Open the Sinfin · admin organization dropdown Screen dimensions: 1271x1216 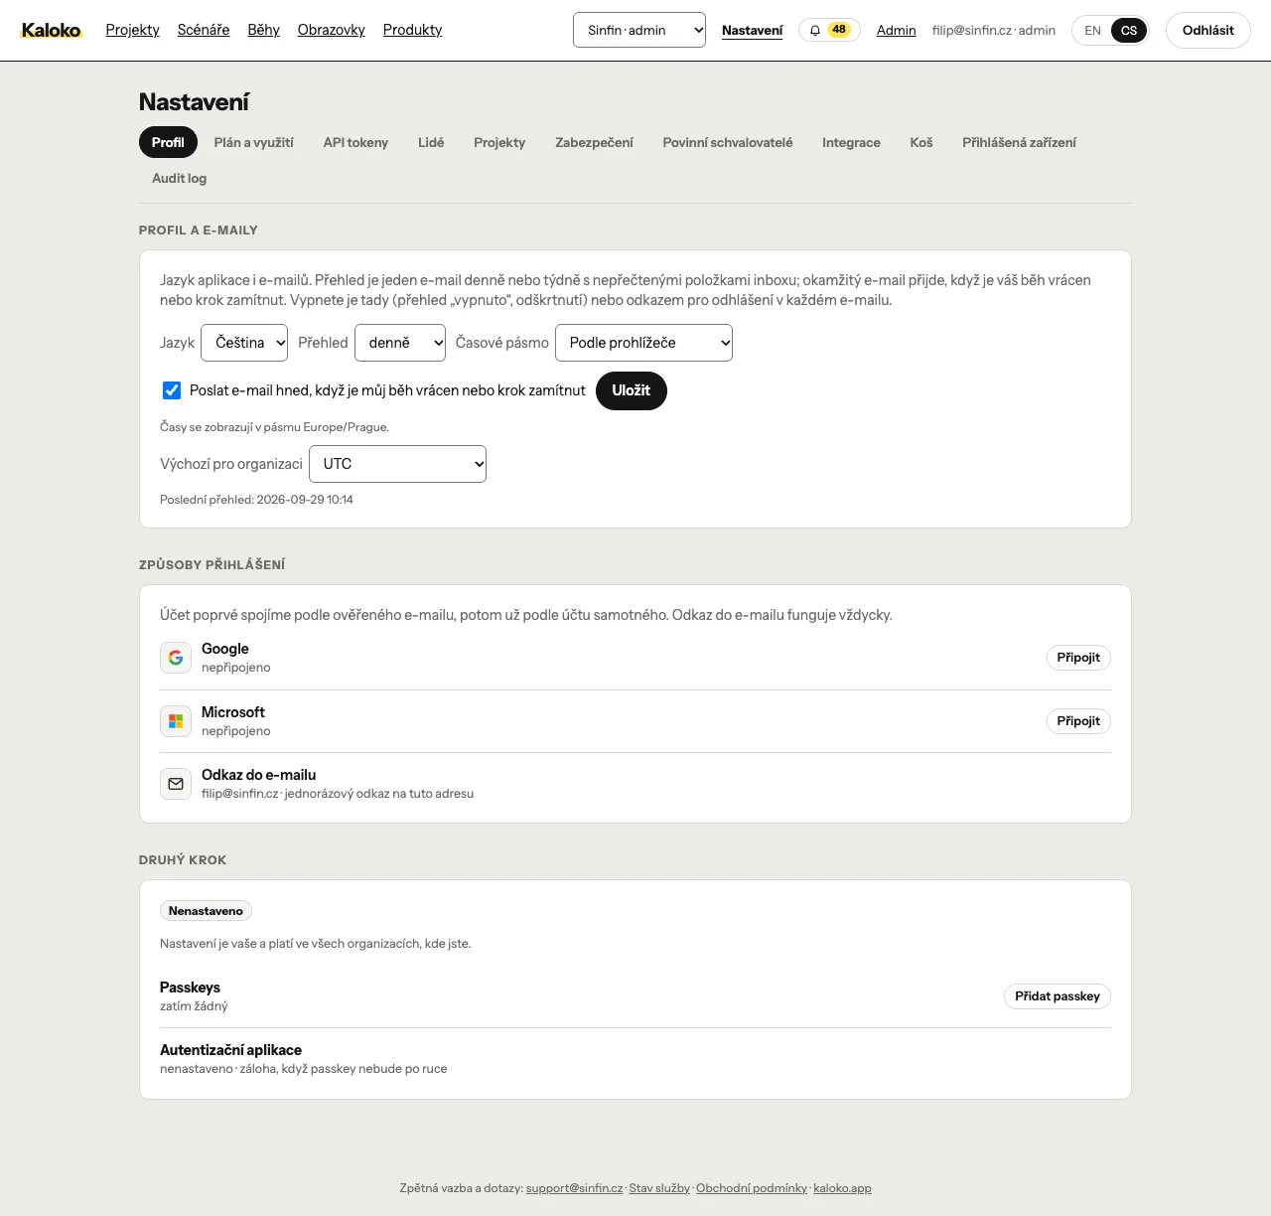click(639, 30)
